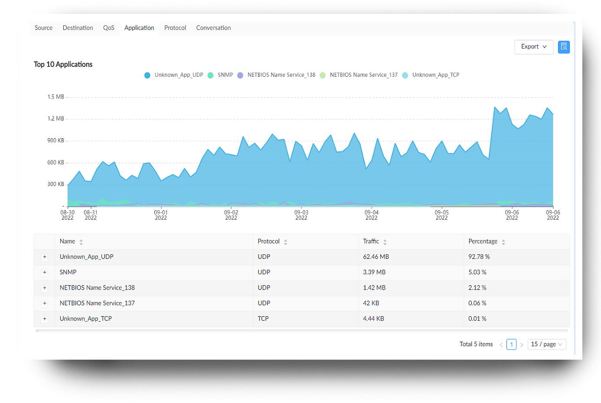The height and width of the screenshot is (403, 601).
Task: Sort table by Protocol column
Action: pyautogui.click(x=285, y=242)
